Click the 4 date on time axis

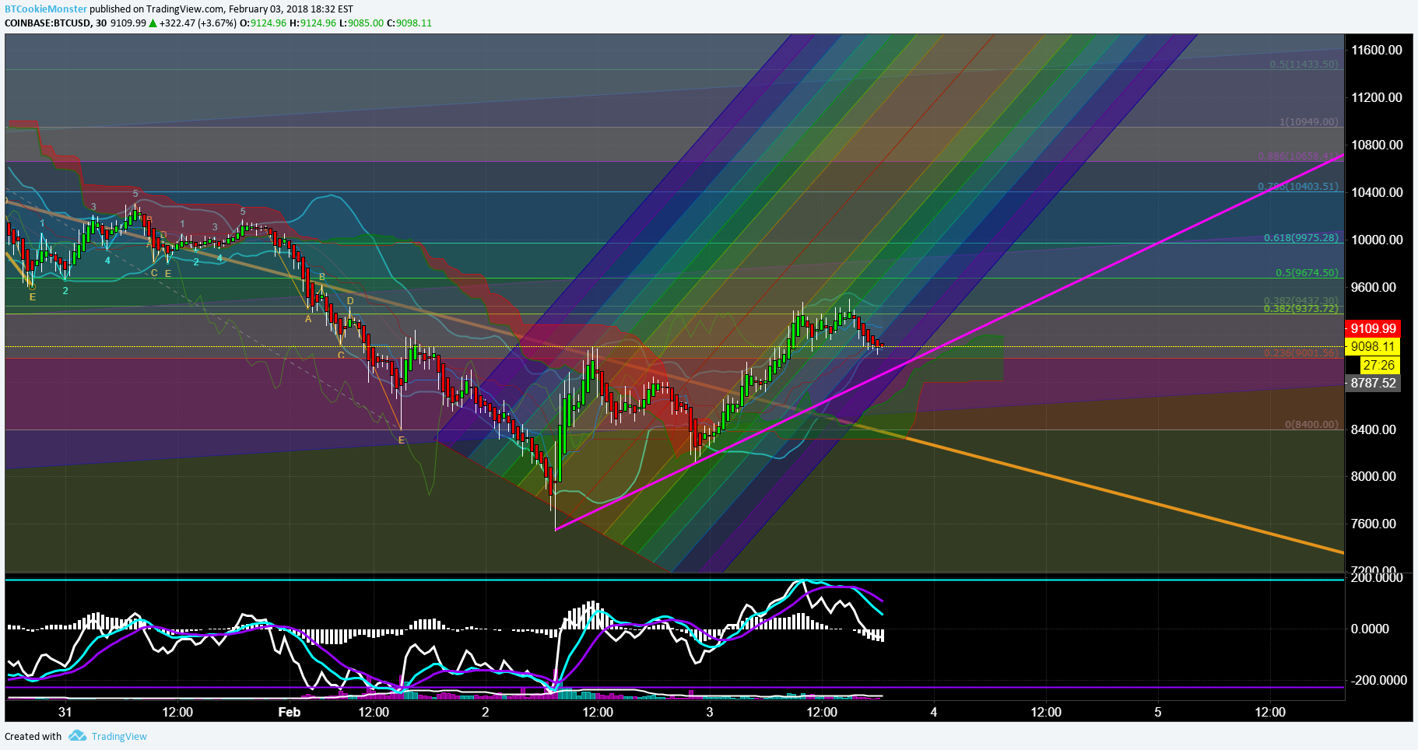pos(934,712)
